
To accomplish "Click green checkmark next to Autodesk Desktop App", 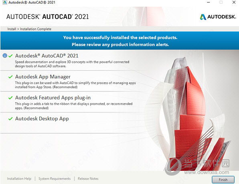I will (10, 119).
